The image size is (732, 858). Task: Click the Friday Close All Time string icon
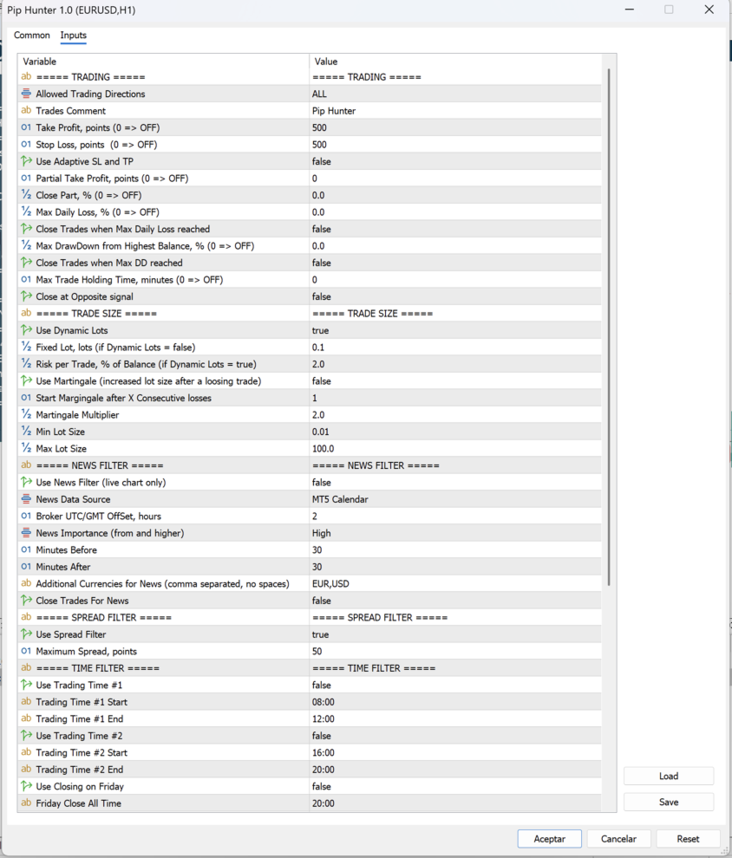(26, 803)
